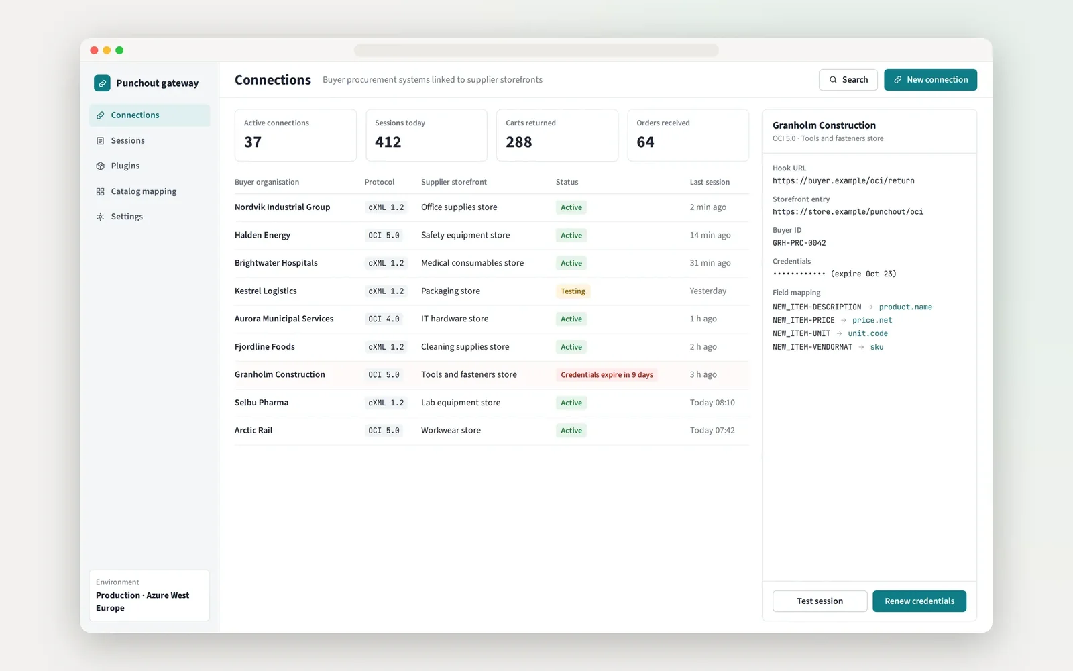The width and height of the screenshot is (1073, 671).
Task: Open the Connections page in sidebar
Action: pos(150,115)
